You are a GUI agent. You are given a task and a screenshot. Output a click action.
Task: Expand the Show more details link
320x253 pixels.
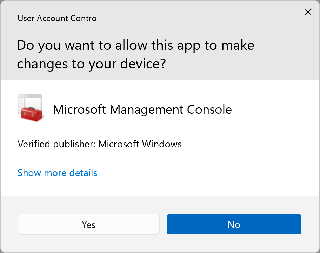[x=58, y=173]
